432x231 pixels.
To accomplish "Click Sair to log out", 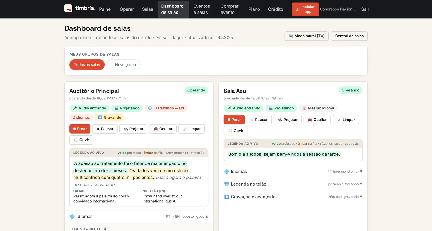I will click(x=365, y=9).
